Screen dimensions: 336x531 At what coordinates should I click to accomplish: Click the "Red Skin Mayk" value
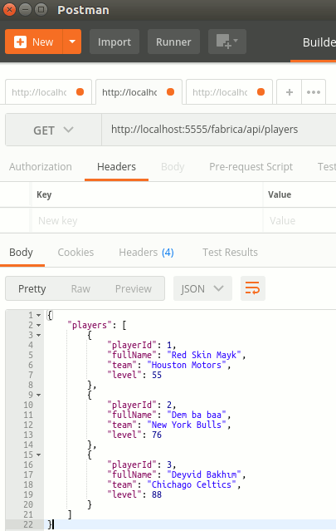click(204, 355)
